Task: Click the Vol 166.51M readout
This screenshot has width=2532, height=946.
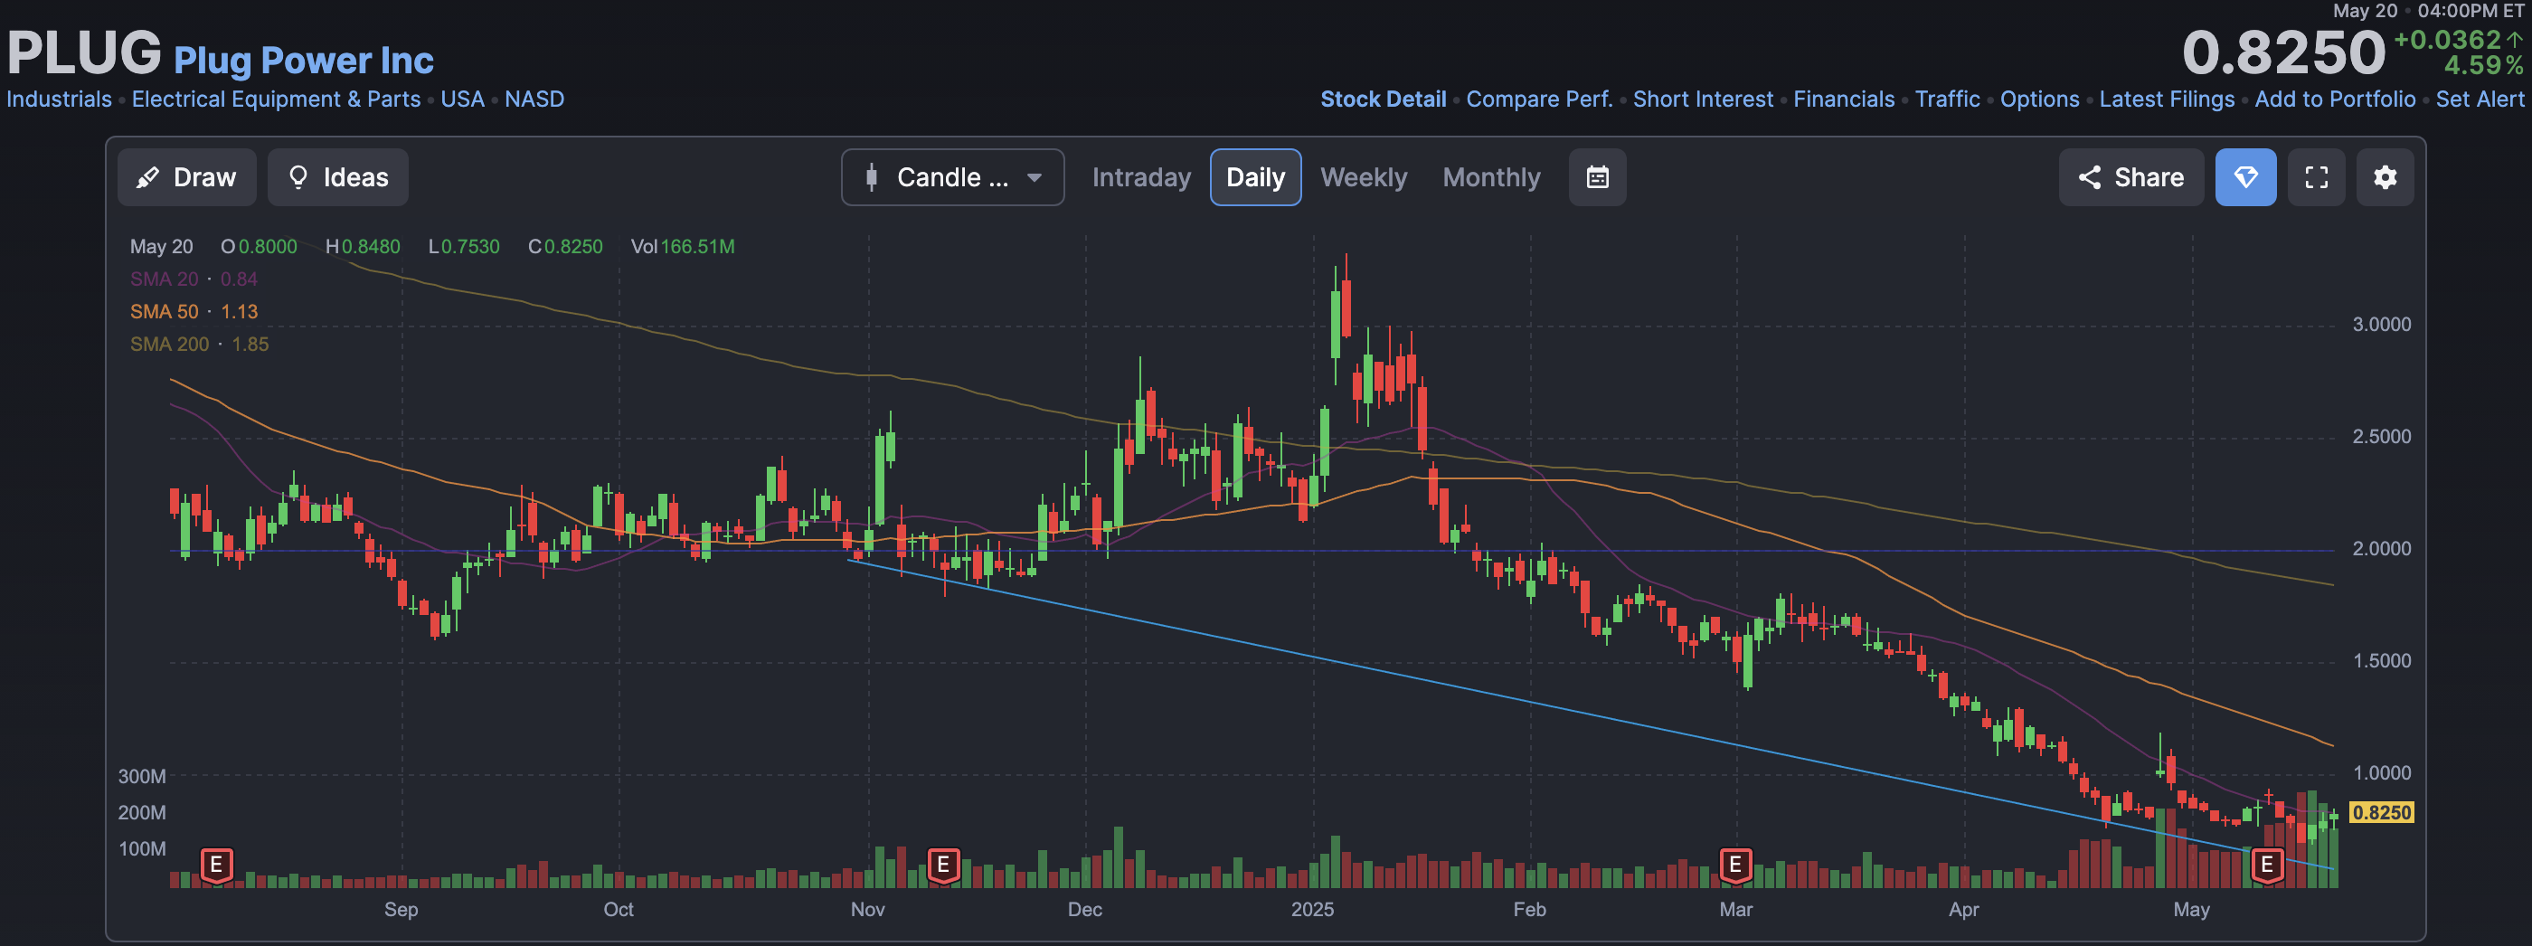Action: coord(682,247)
